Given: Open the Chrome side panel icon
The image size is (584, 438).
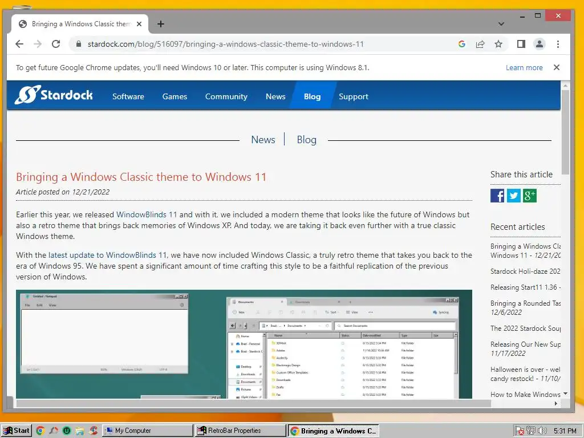Looking at the screenshot, I should point(521,44).
